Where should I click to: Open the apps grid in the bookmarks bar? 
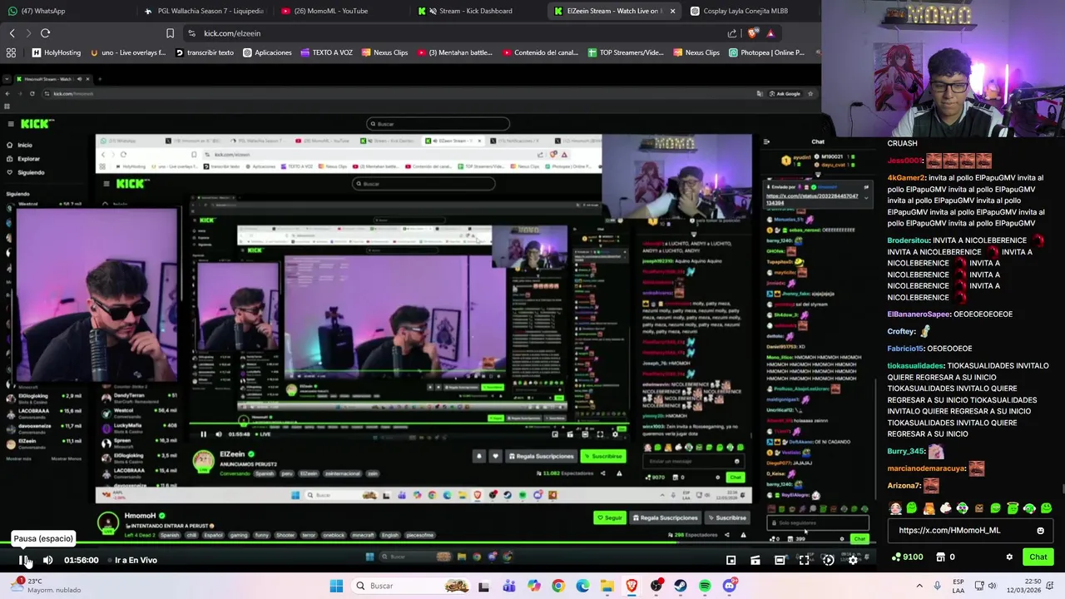pos(11,52)
